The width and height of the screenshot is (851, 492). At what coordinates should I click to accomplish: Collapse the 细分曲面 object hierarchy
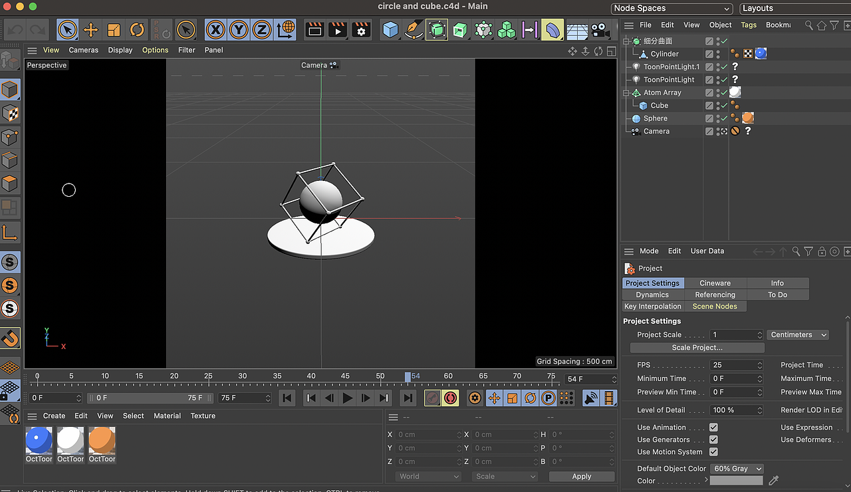click(626, 41)
